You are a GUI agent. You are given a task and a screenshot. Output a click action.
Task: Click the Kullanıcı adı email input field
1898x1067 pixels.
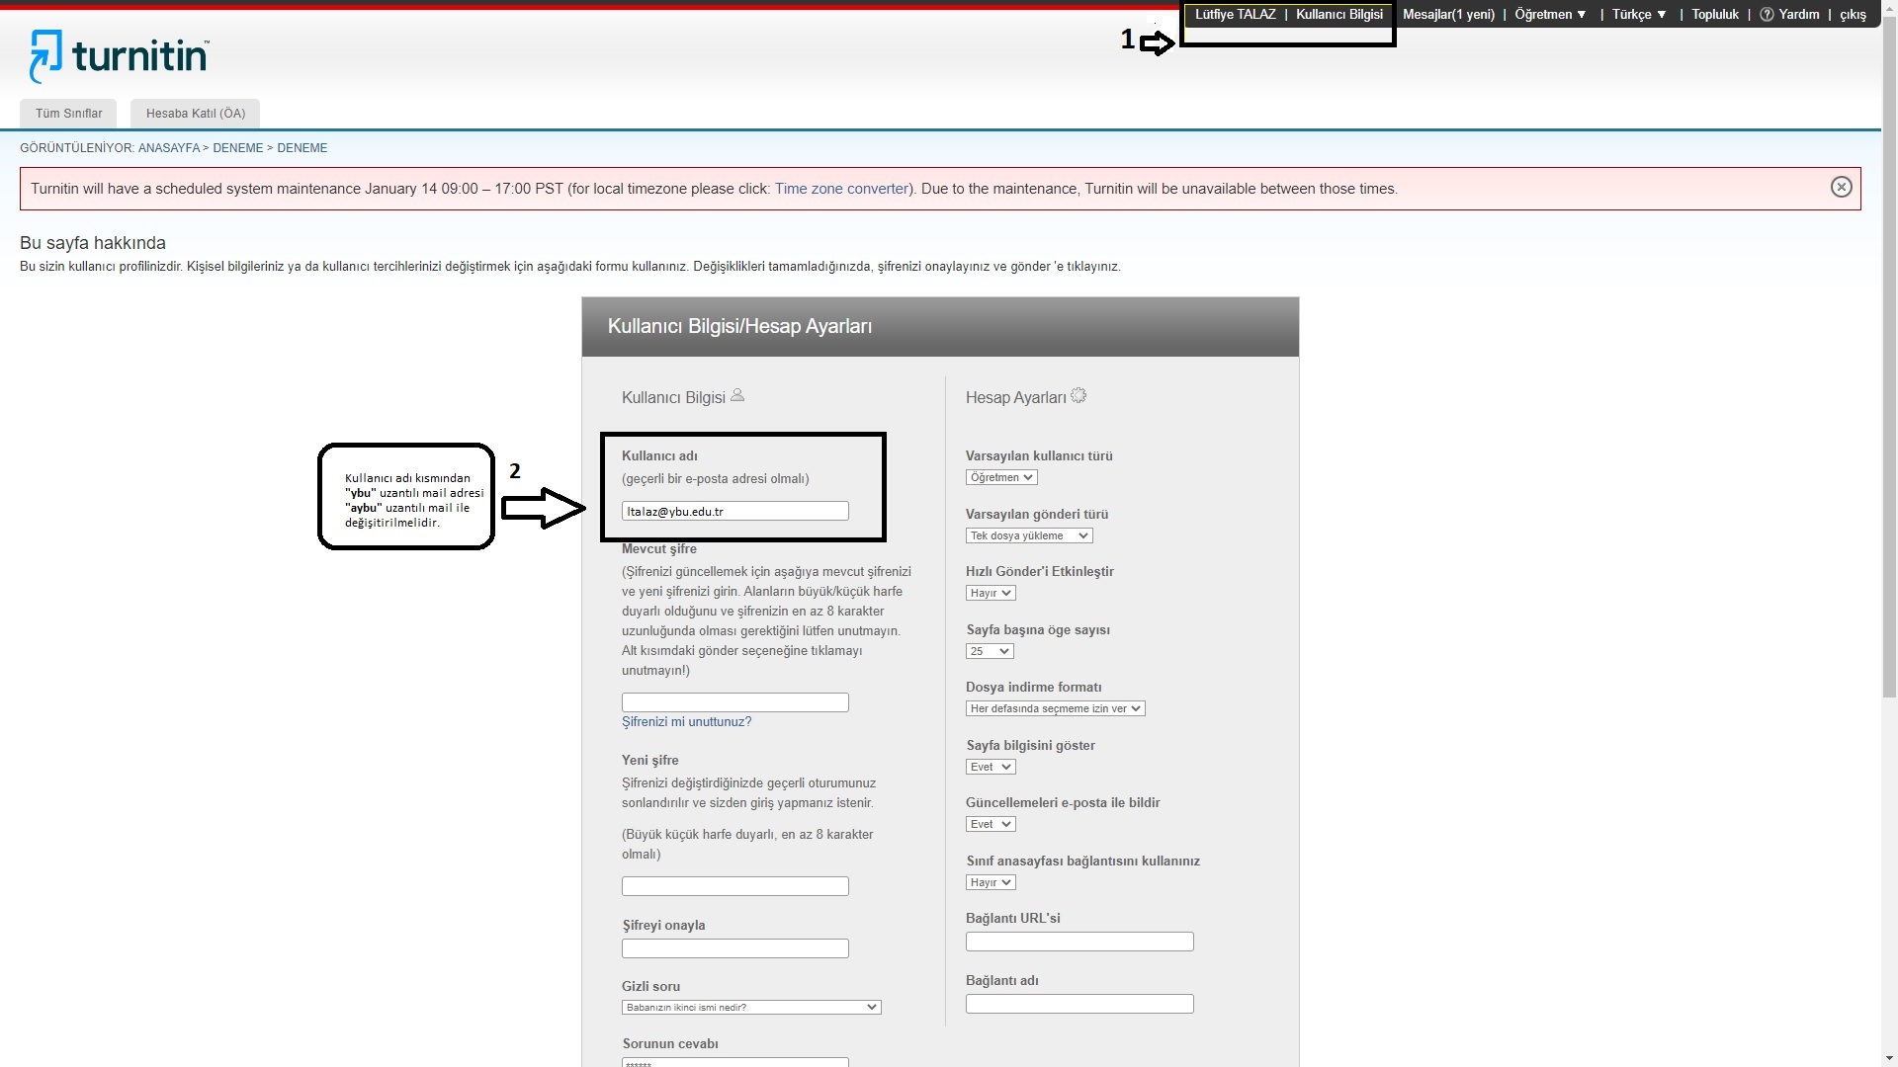pos(734,512)
